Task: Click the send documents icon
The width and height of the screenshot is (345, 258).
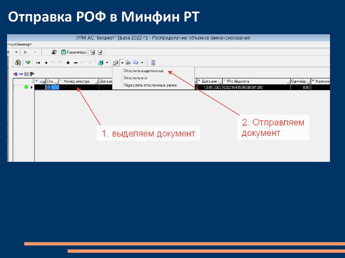Action: pyautogui.click(x=116, y=63)
